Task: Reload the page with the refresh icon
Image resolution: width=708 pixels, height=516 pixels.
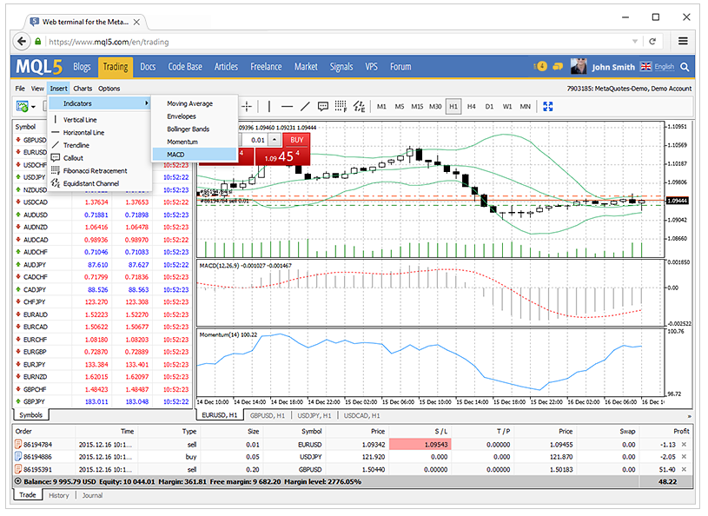Action: (652, 42)
